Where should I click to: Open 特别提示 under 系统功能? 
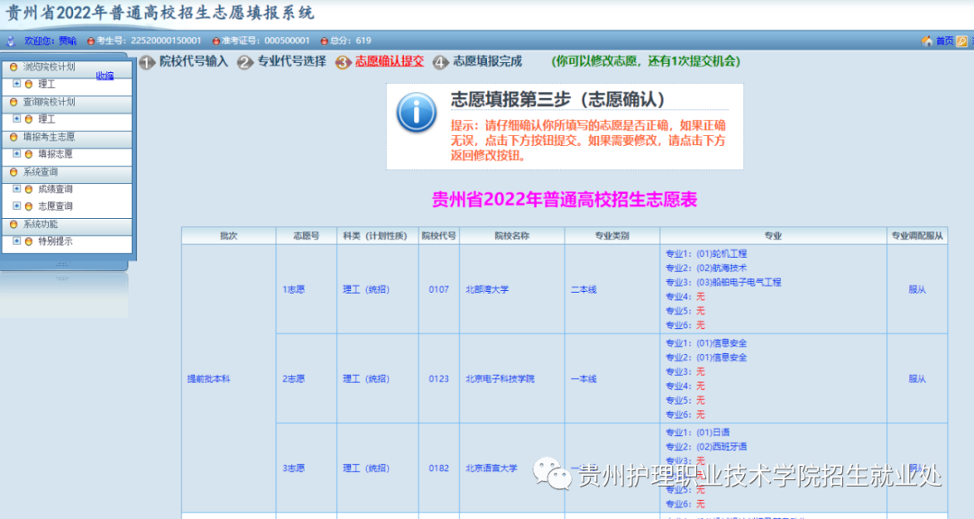coord(55,241)
